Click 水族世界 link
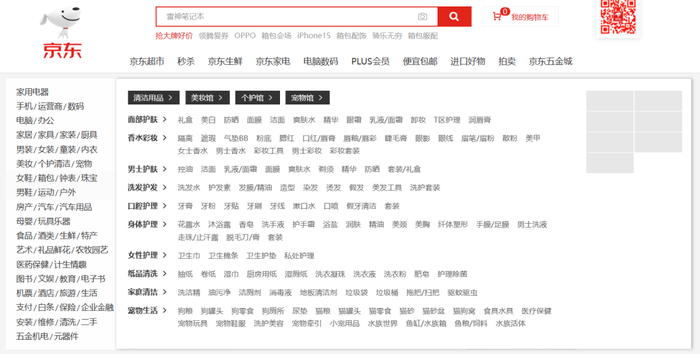 click(x=382, y=324)
